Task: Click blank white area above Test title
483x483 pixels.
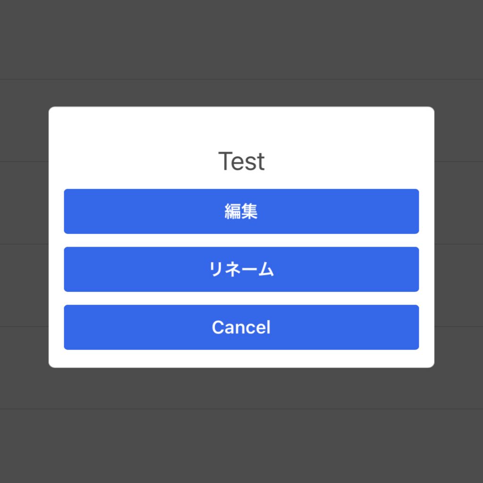Action: (241, 128)
